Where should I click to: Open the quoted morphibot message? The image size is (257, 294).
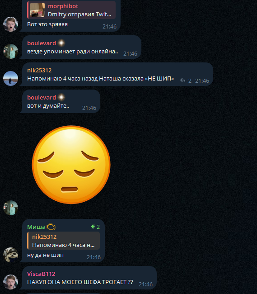71,10
